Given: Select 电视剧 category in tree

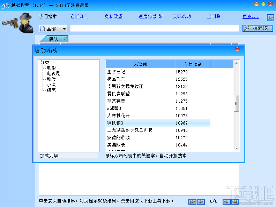Looking at the screenshot, I should [53, 73].
